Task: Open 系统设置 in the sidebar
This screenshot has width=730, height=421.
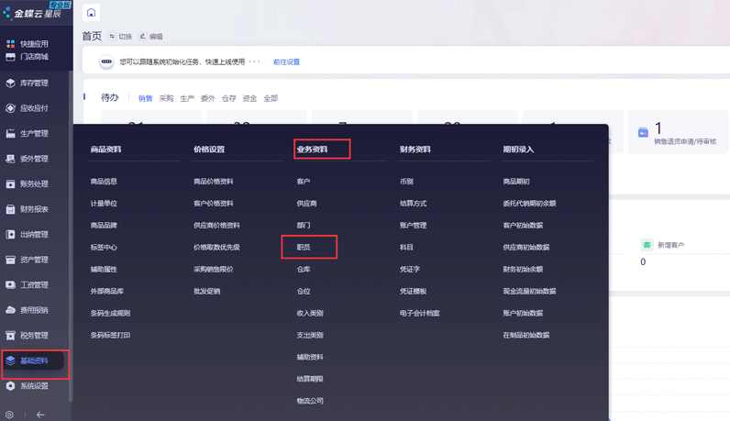Action: pyautogui.click(x=34, y=385)
